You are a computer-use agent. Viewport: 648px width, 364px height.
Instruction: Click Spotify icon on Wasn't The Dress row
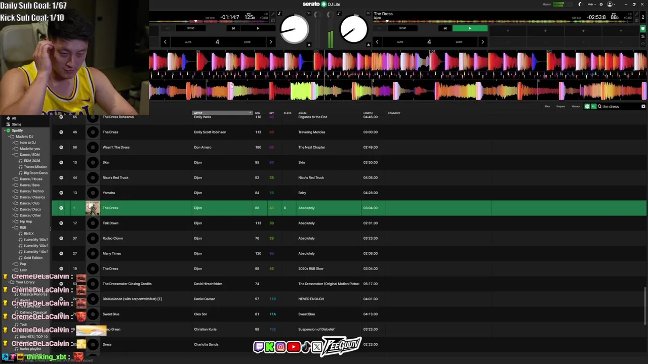pyautogui.click(x=61, y=147)
